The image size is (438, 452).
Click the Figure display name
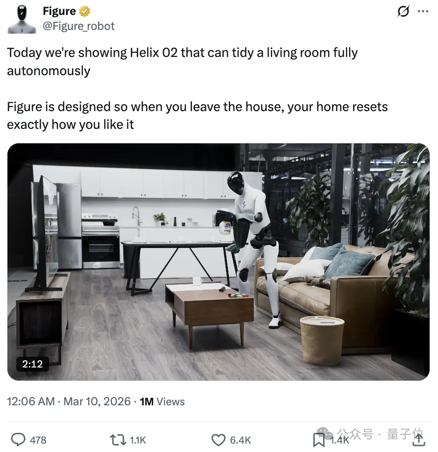pyautogui.click(x=59, y=11)
